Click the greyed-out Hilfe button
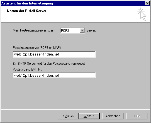The height and width of the screenshot is (123, 151). pyautogui.click(x=137, y=116)
